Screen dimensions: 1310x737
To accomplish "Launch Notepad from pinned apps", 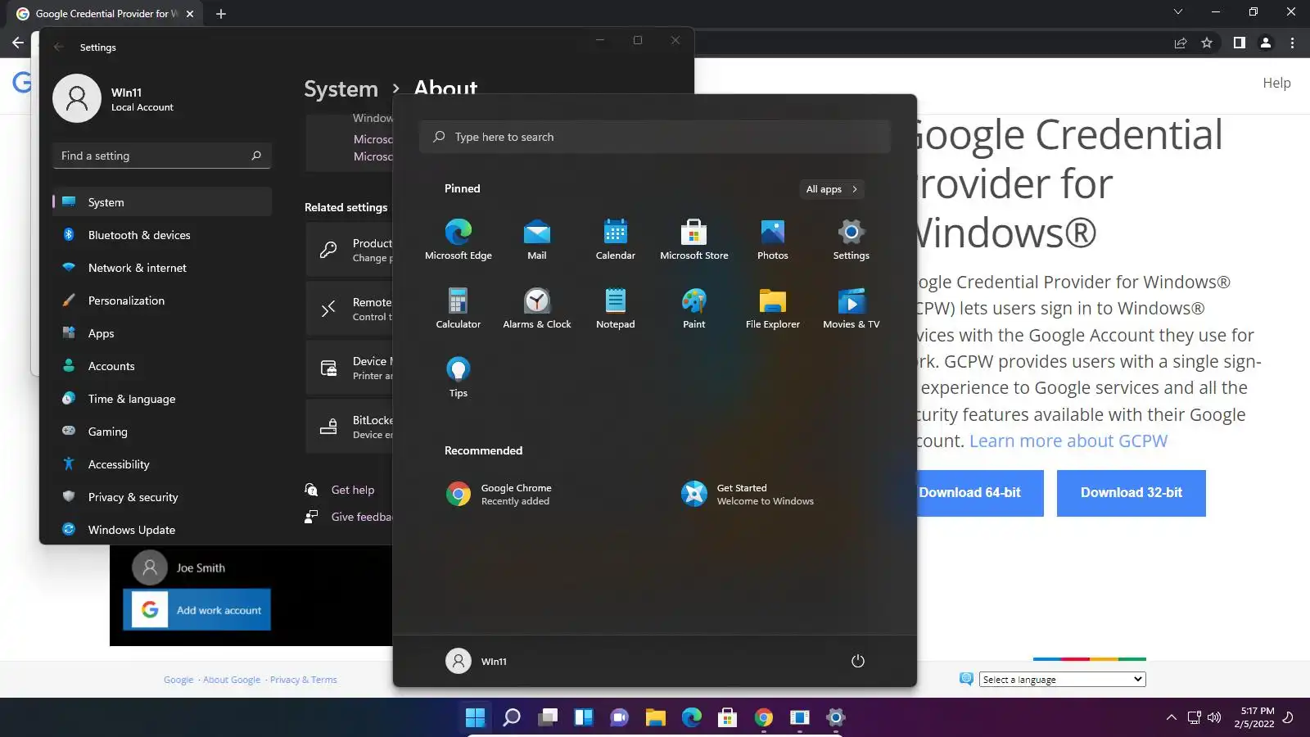I will tap(616, 308).
